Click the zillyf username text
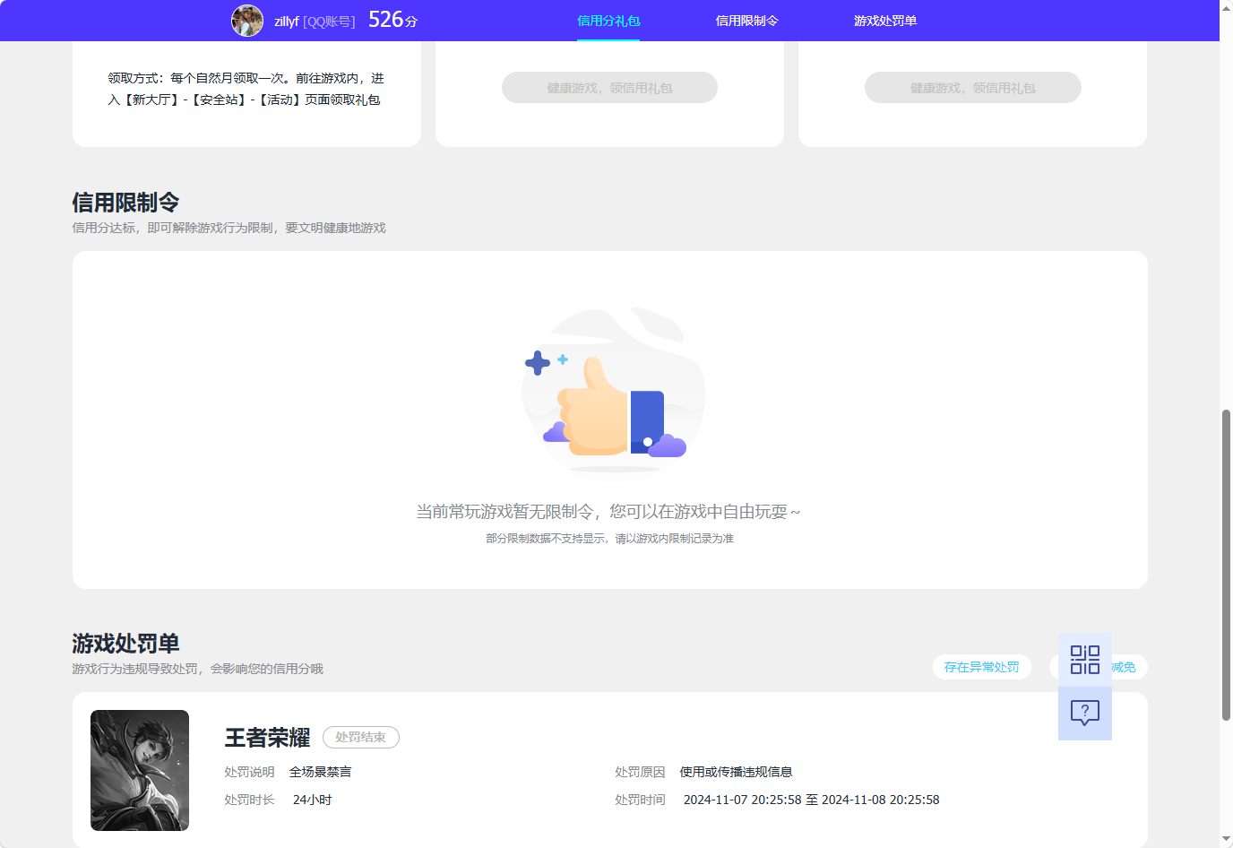This screenshot has height=848, width=1233. click(x=287, y=22)
